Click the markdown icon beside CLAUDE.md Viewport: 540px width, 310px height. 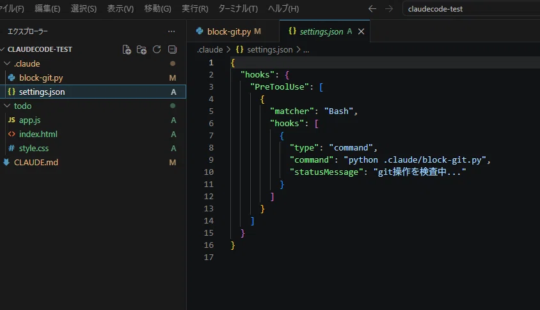coord(6,163)
